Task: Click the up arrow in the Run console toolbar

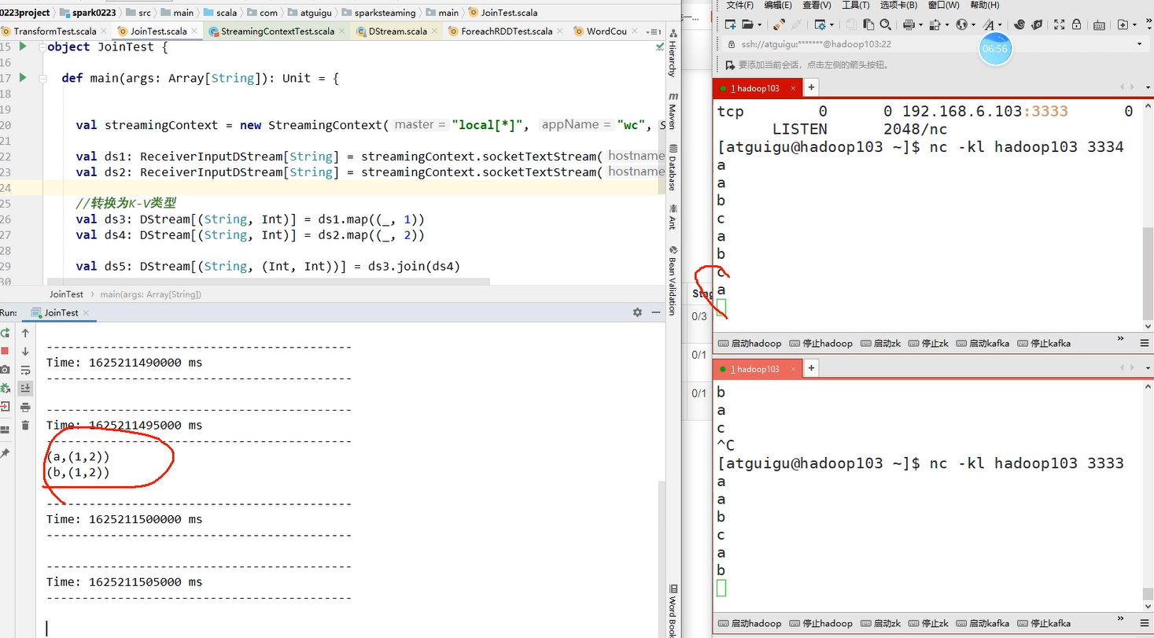Action: pos(25,333)
